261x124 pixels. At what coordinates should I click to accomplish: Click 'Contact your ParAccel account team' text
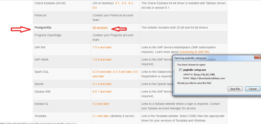pyautogui.click(x=113, y=18)
